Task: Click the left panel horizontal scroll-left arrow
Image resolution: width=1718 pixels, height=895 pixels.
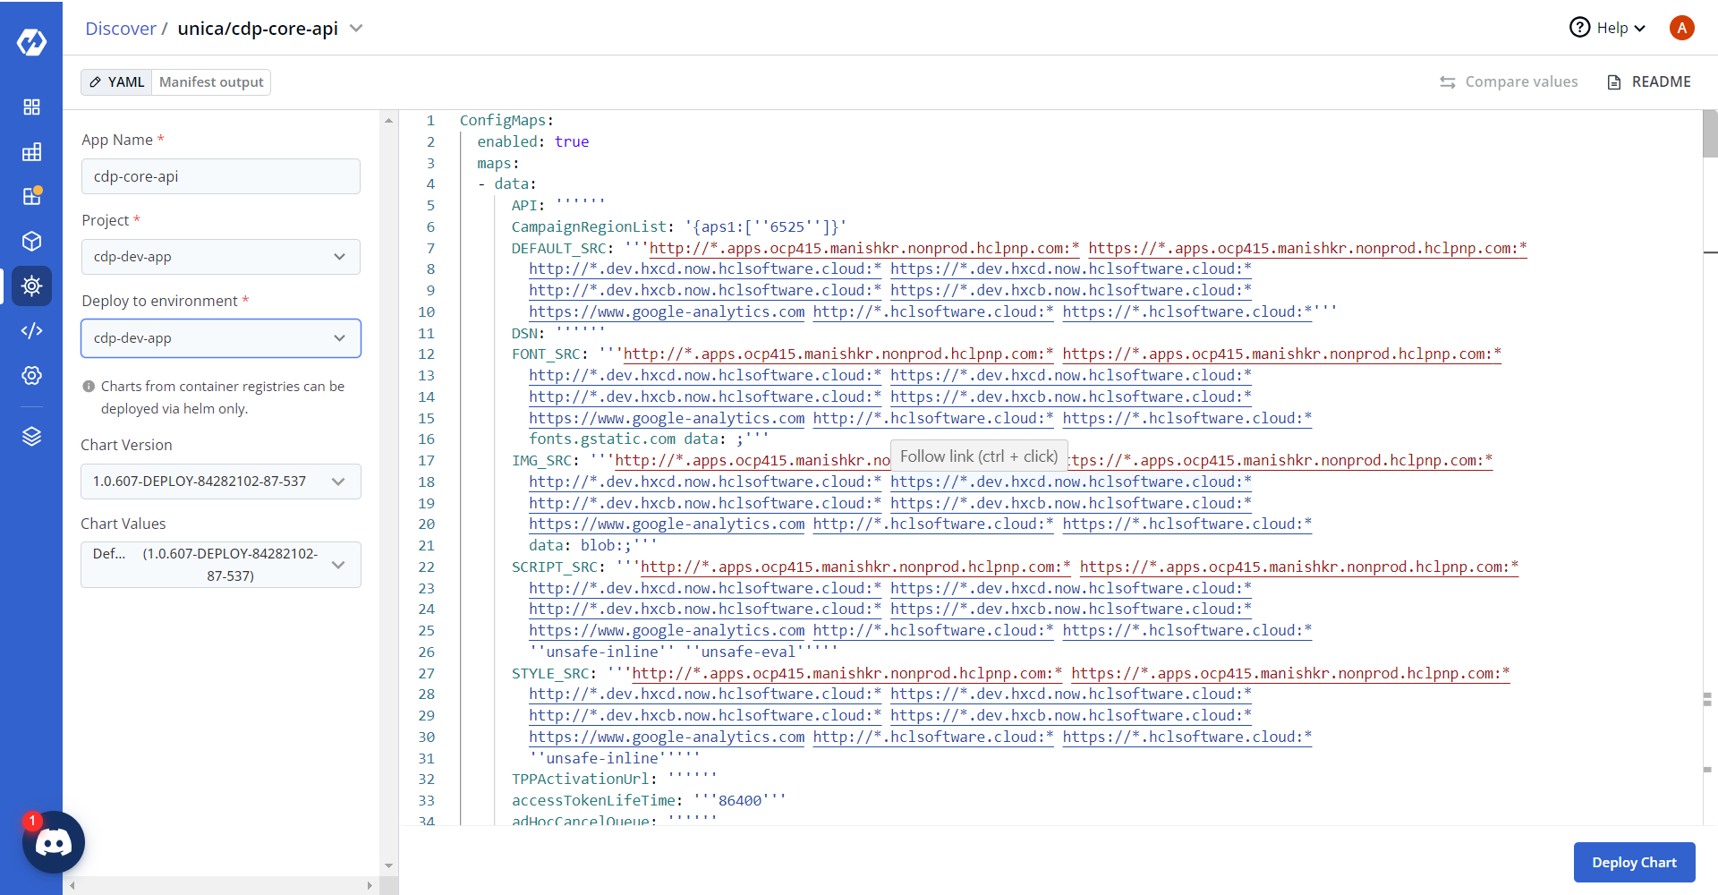Action: (72, 886)
